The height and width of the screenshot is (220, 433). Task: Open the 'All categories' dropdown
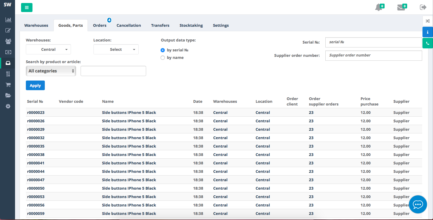click(51, 71)
